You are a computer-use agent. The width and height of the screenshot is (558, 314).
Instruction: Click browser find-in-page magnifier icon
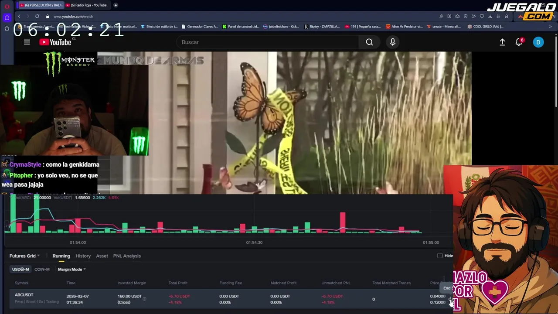(441, 16)
